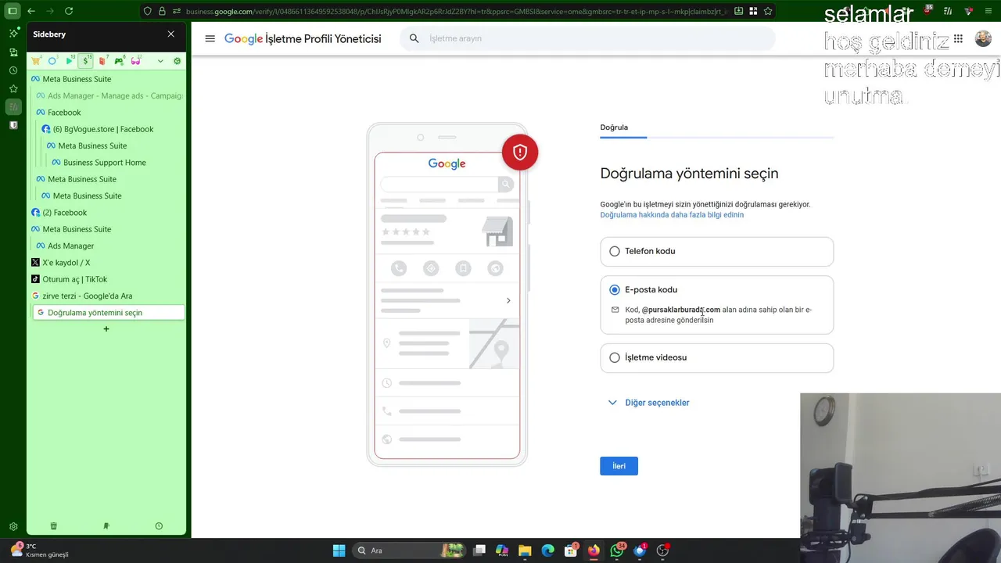This screenshot has height=563, width=1001.
Task: Select the Doğrula step tab
Action: point(614,127)
